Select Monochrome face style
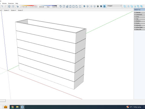 coord(105,6)
